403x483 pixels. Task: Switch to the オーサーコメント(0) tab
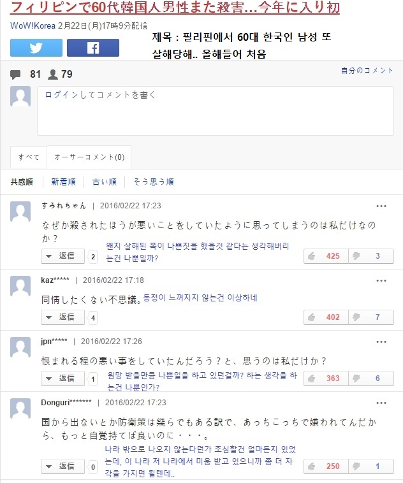coord(89,157)
